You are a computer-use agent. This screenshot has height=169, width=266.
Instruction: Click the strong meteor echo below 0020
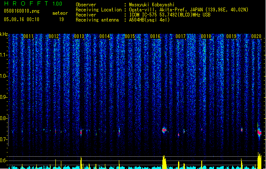259,132
